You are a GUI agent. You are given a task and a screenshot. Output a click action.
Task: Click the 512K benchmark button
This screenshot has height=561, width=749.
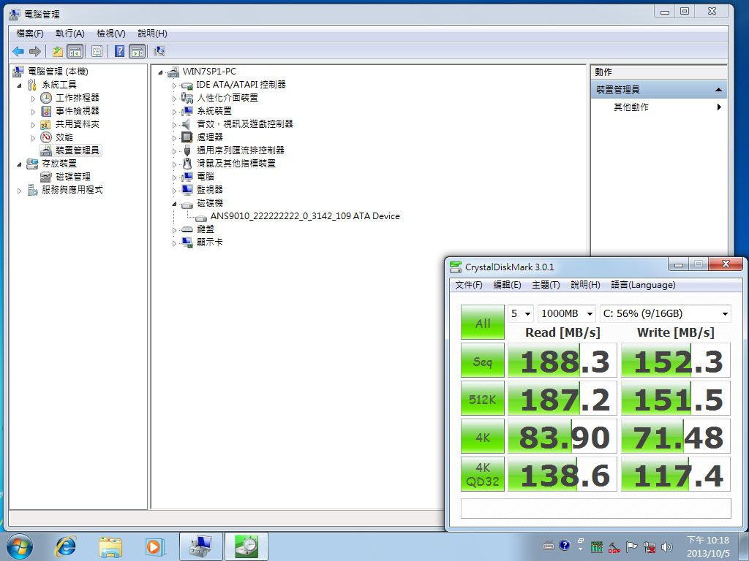click(483, 398)
